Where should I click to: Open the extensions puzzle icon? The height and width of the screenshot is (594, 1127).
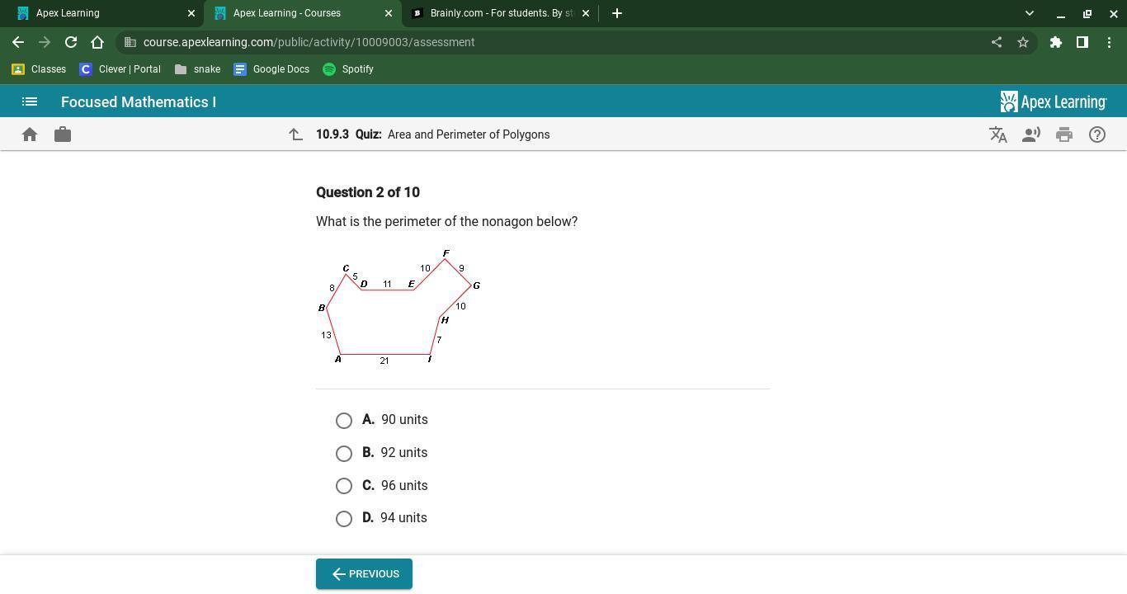click(x=1056, y=42)
